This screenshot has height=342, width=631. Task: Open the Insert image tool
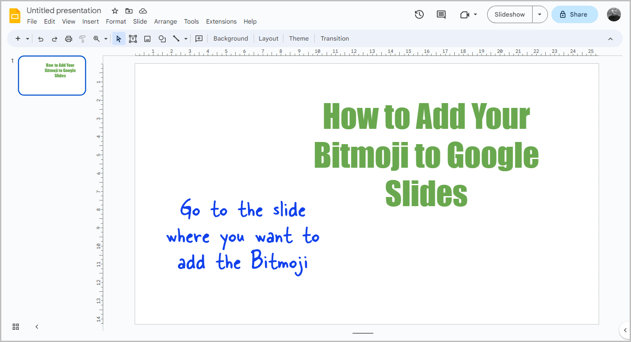[x=147, y=38]
